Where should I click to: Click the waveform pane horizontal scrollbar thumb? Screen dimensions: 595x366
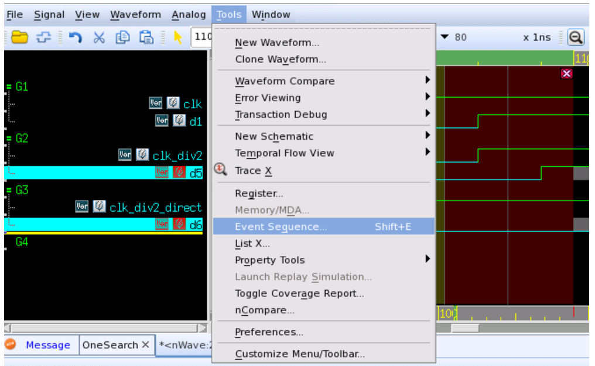(x=465, y=328)
